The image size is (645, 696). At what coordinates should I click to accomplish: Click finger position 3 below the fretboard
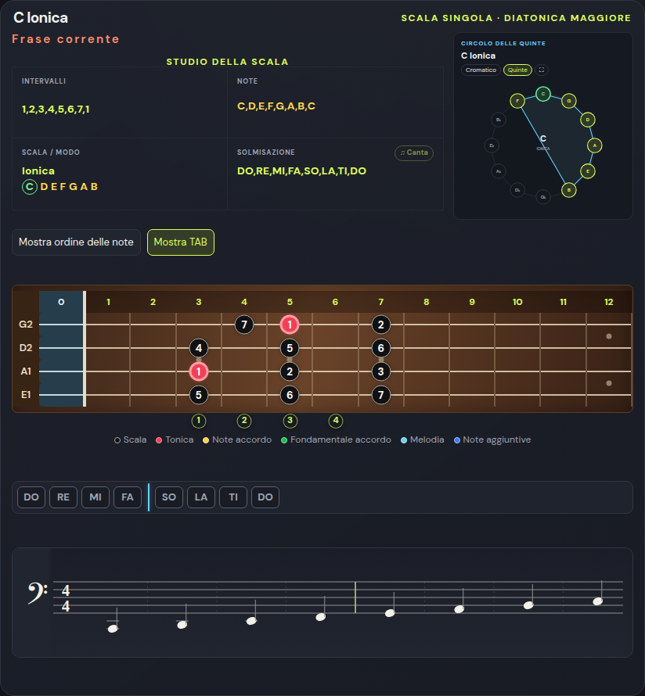pyautogui.click(x=290, y=421)
